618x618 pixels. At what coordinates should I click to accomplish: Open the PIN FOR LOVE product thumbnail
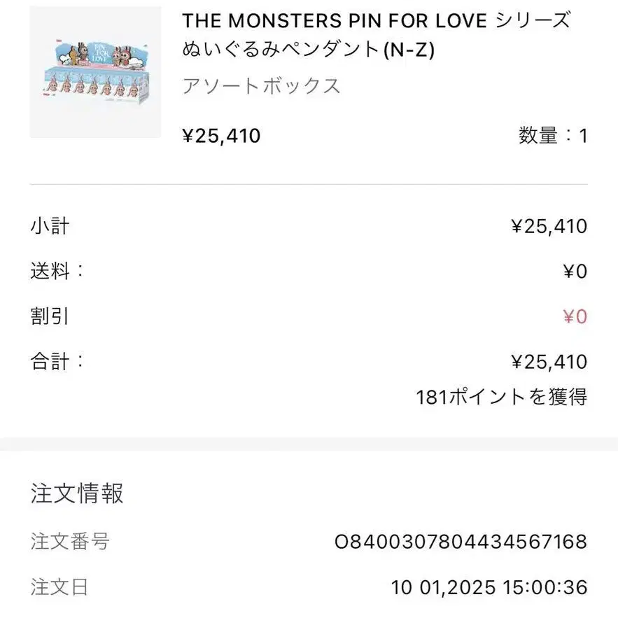pos(95,72)
